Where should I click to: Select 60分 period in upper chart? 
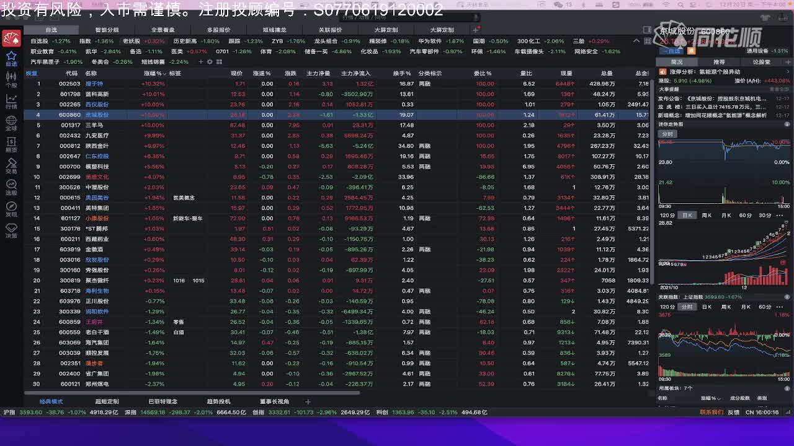click(x=745, y=215)
